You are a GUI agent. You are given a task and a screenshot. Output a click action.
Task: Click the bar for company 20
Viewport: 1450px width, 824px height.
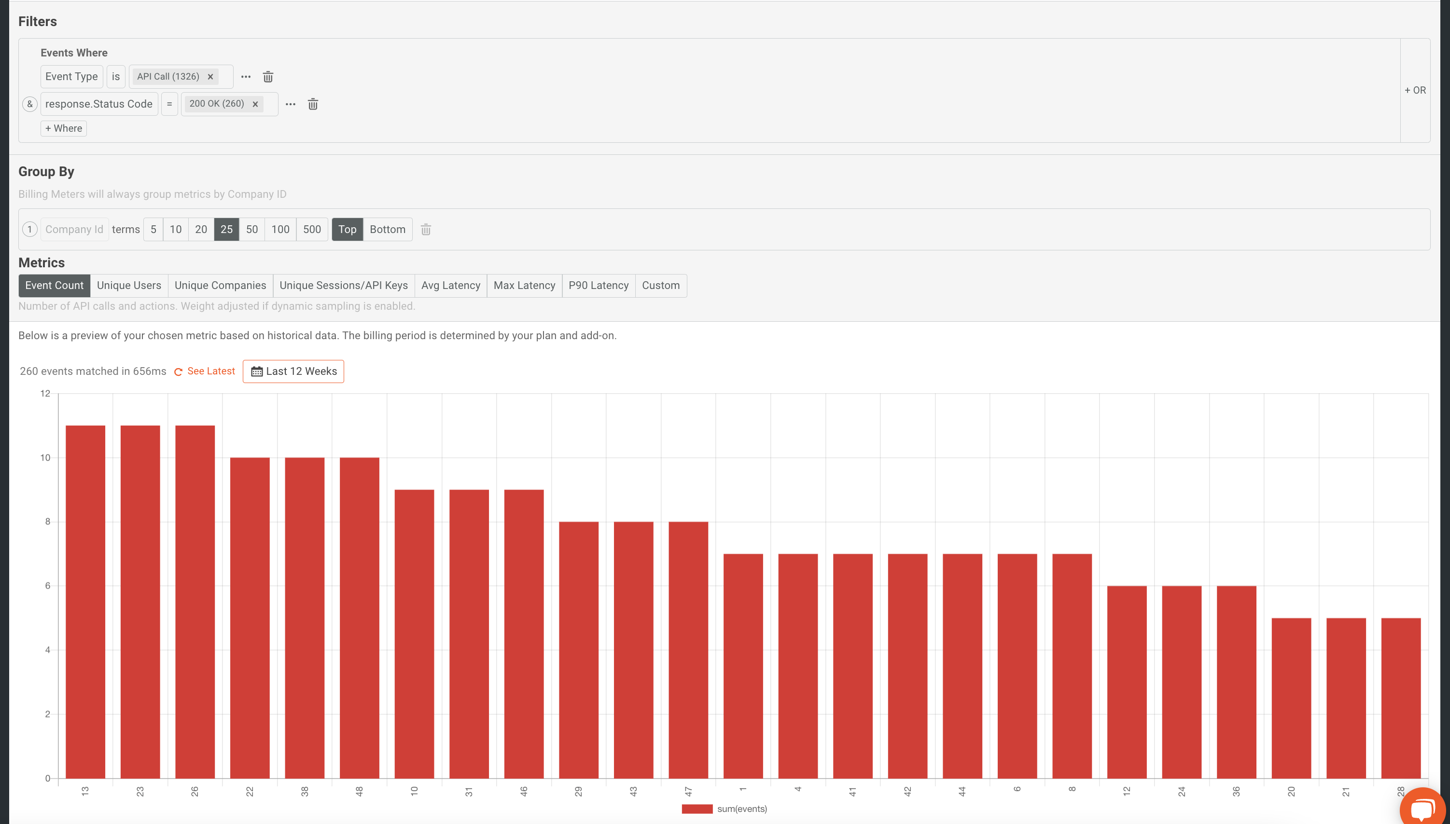click(1292, 698)
